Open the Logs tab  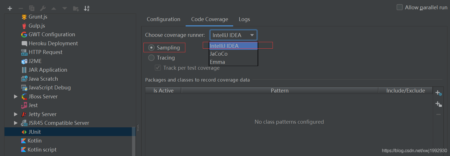(244, 19)
